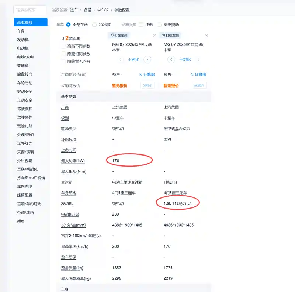Screen dimensions: 295x292
Task: Jump to 空调/冰箱 section in sidebar
Action: click(x=25, y=213)
